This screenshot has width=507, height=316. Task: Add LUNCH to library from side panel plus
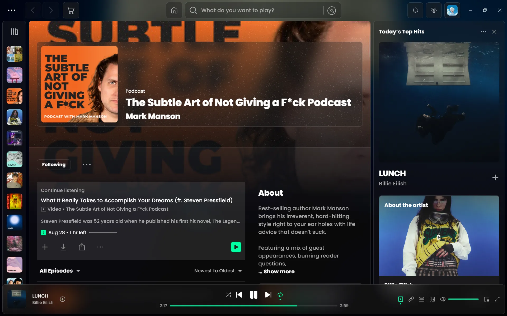495,177
